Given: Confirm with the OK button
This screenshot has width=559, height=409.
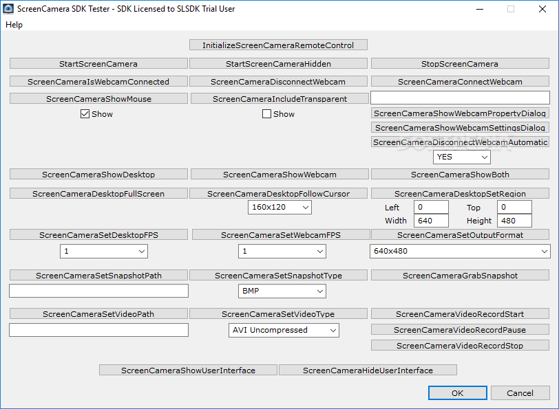Looking at the screenshot, I should tap(458, 393).
